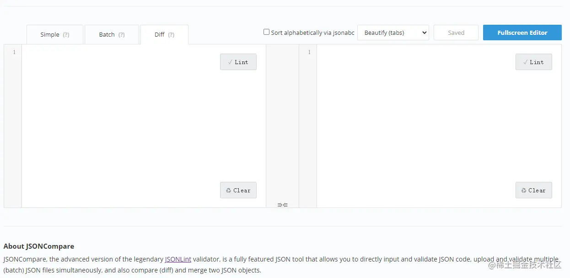Open the Beautify (tabs) dropdown
The height and width of the screenshot is (278, 570).
click(393, 33)
